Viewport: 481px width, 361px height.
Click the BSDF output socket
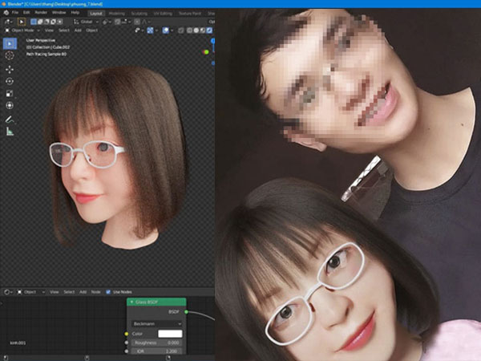186,312
